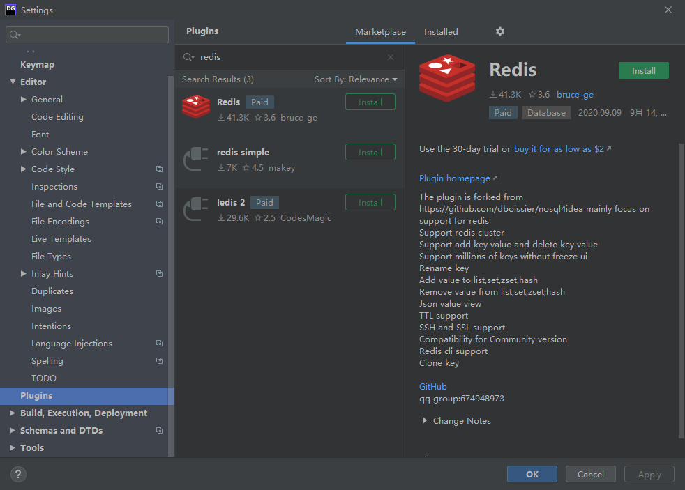Switch to the Installed tab
This screenshot has height=490, width=685.
coord(441,32)
